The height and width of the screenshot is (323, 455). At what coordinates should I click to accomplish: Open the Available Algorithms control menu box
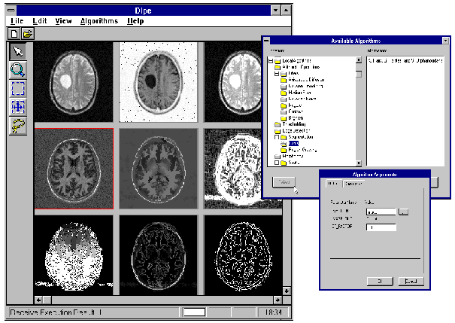coord(267,41)
